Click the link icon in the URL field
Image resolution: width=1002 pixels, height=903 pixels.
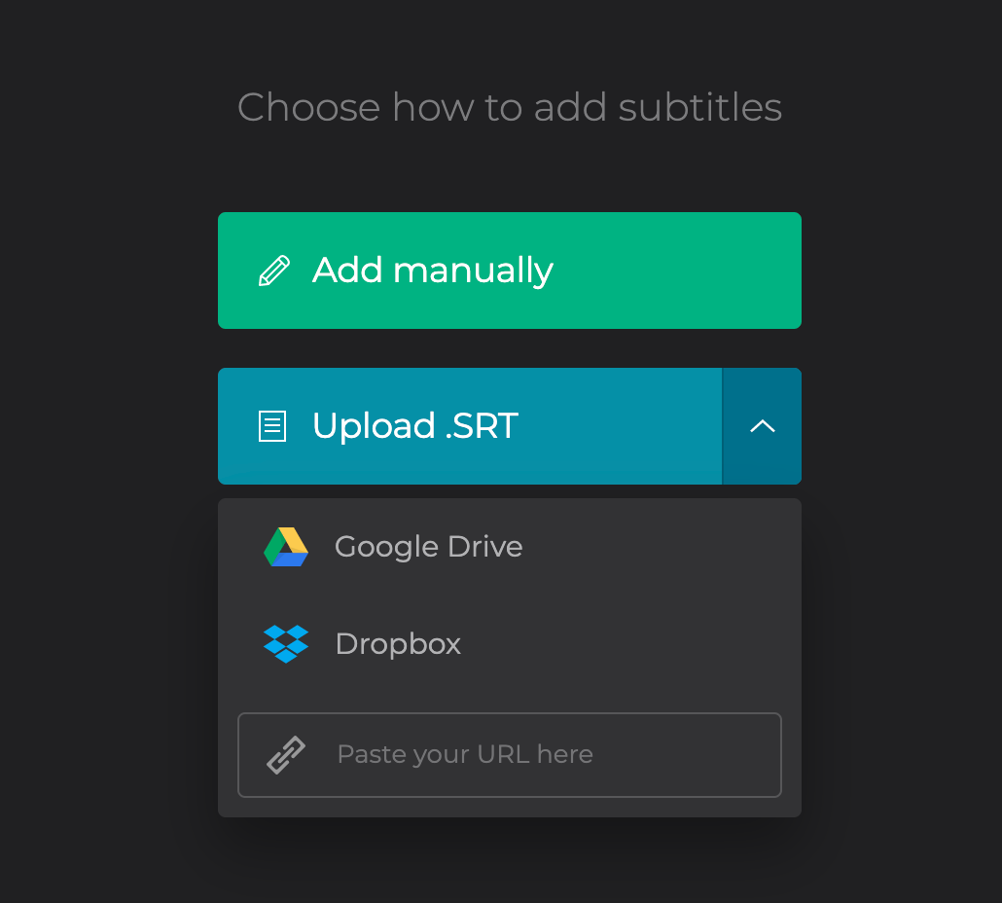285,754
